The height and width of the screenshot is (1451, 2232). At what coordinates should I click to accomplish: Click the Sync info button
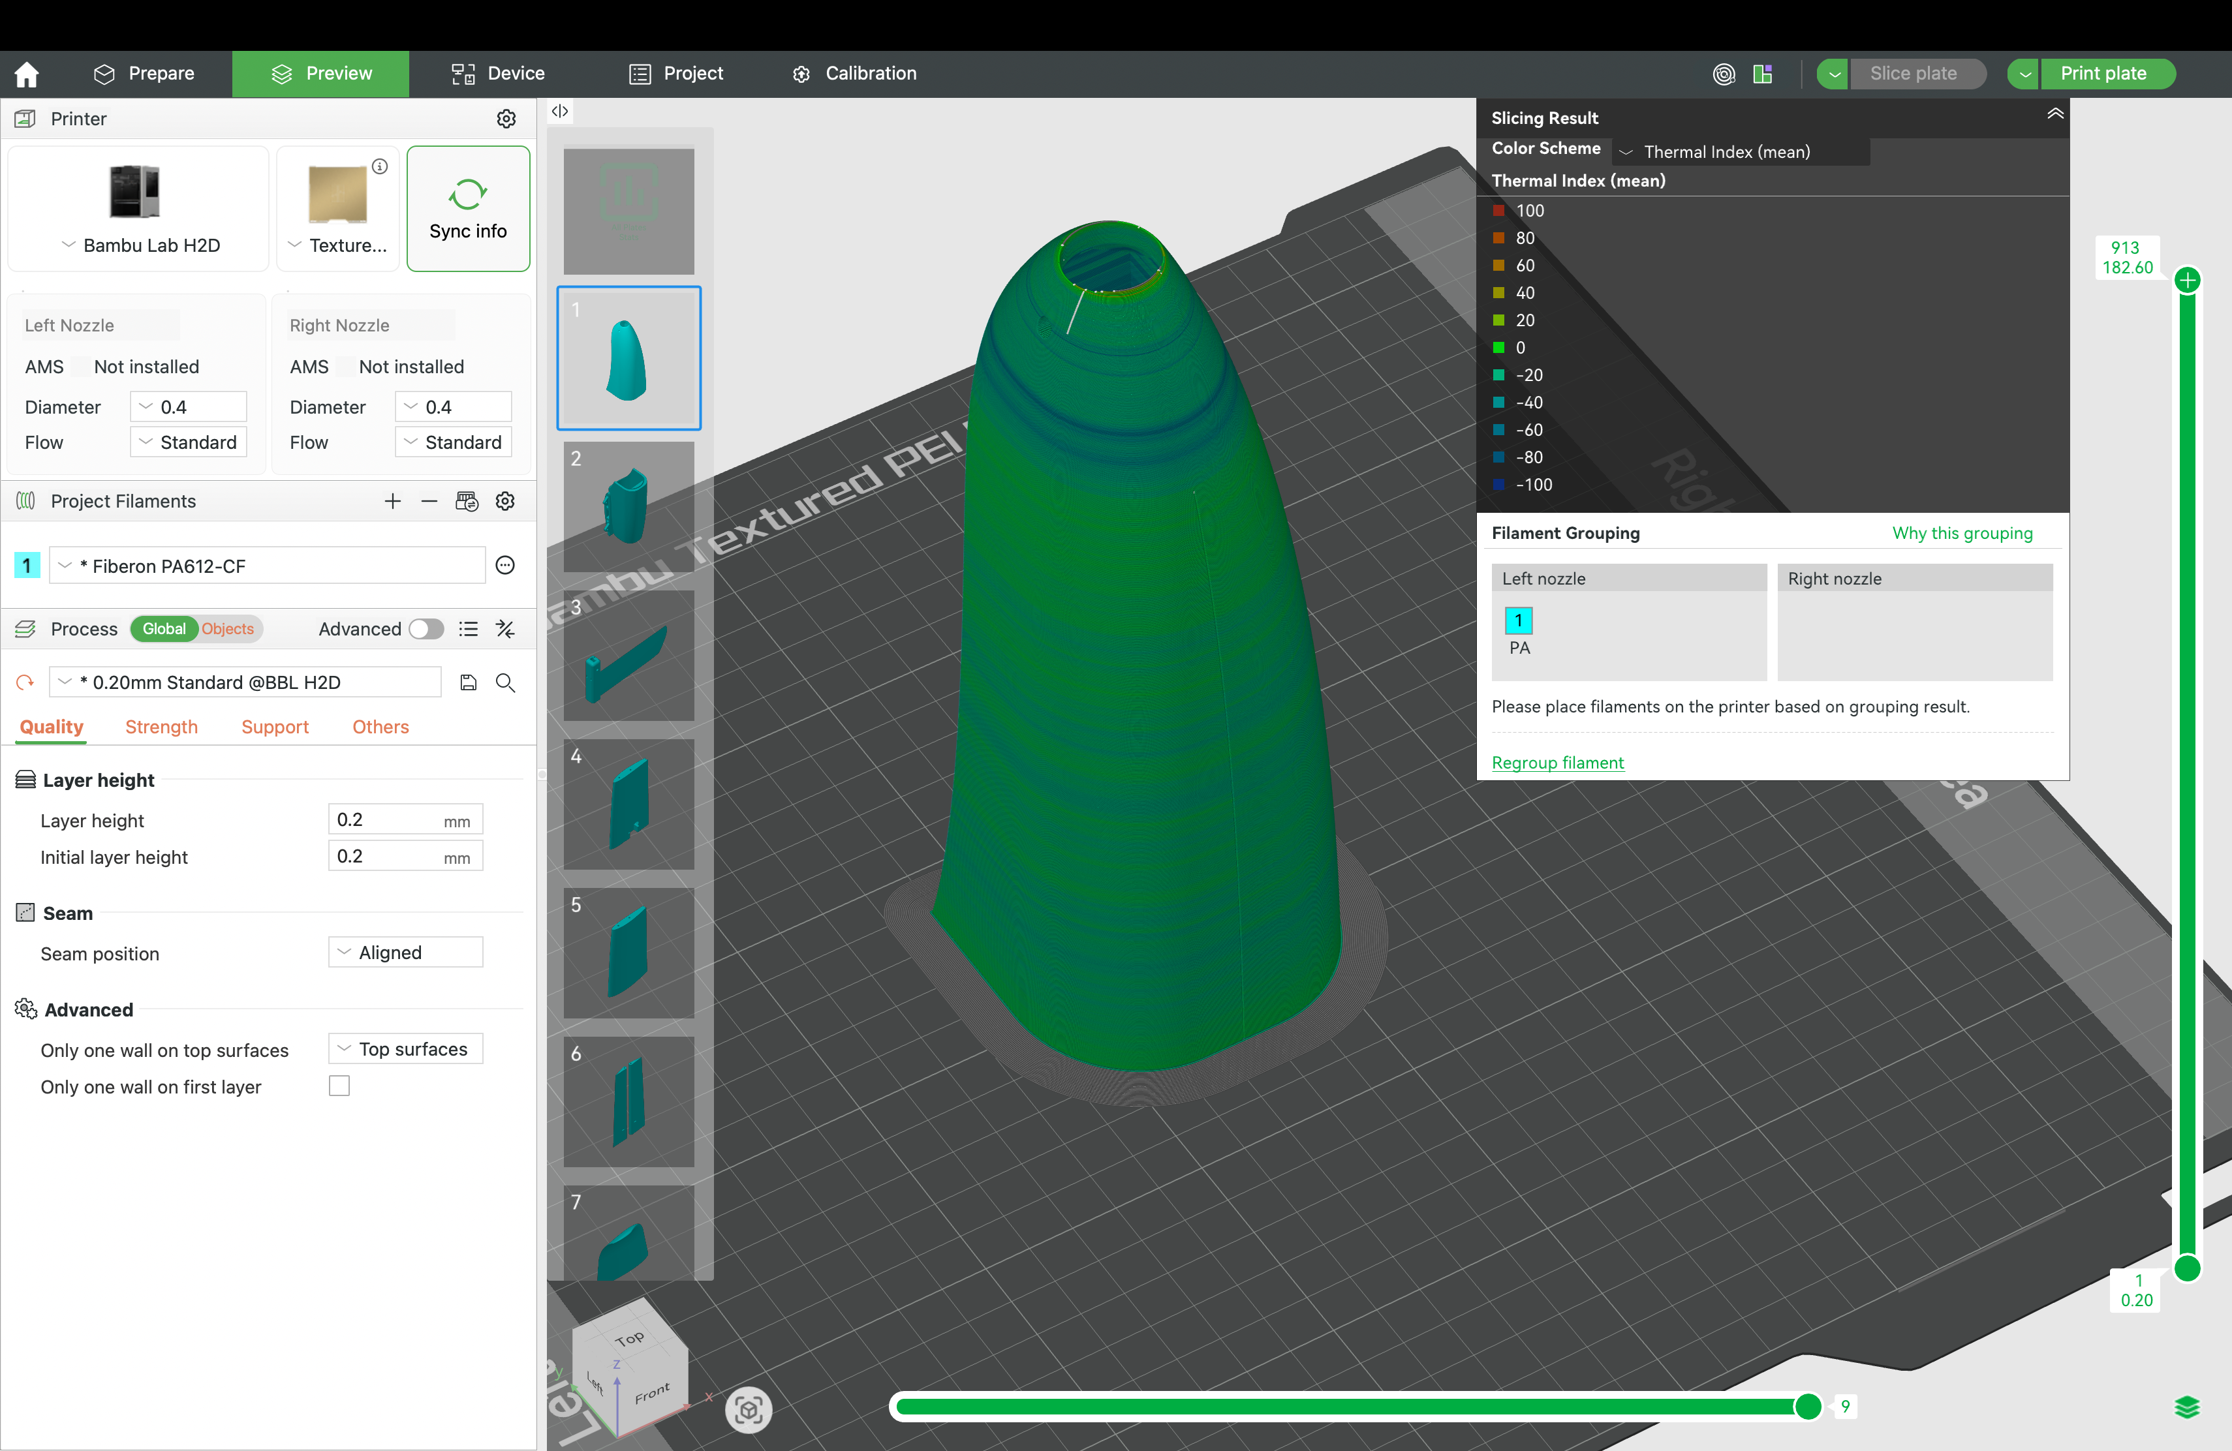pyautogui.click(x=468, y=208)
